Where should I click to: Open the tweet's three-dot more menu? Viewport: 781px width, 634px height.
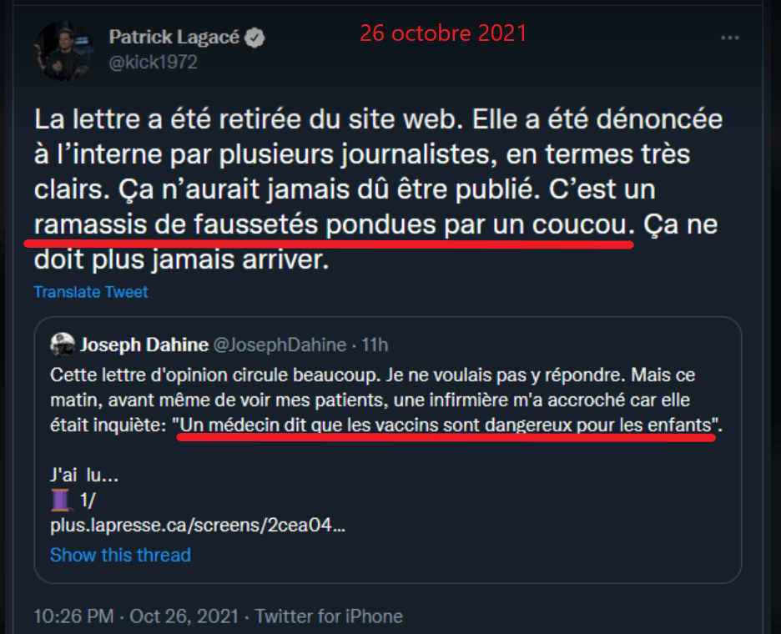pyautogui.click(x=730, y=38)
